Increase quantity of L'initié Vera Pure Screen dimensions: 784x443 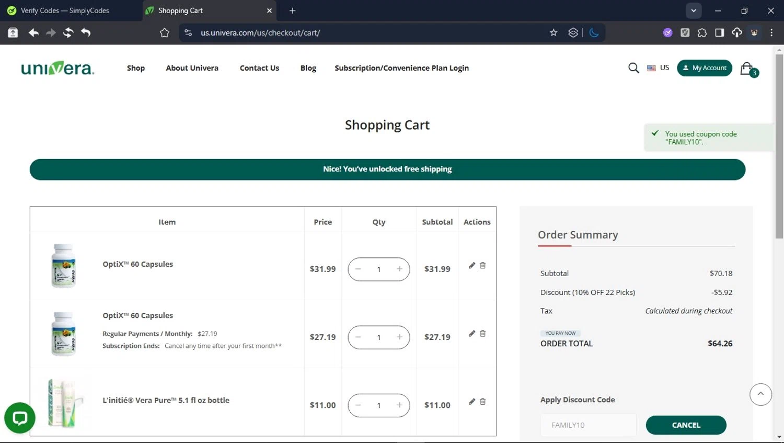399,405
